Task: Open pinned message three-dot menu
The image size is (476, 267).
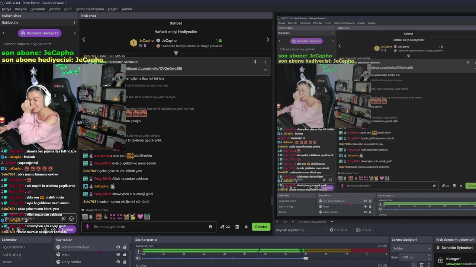Action: point(265,62)
